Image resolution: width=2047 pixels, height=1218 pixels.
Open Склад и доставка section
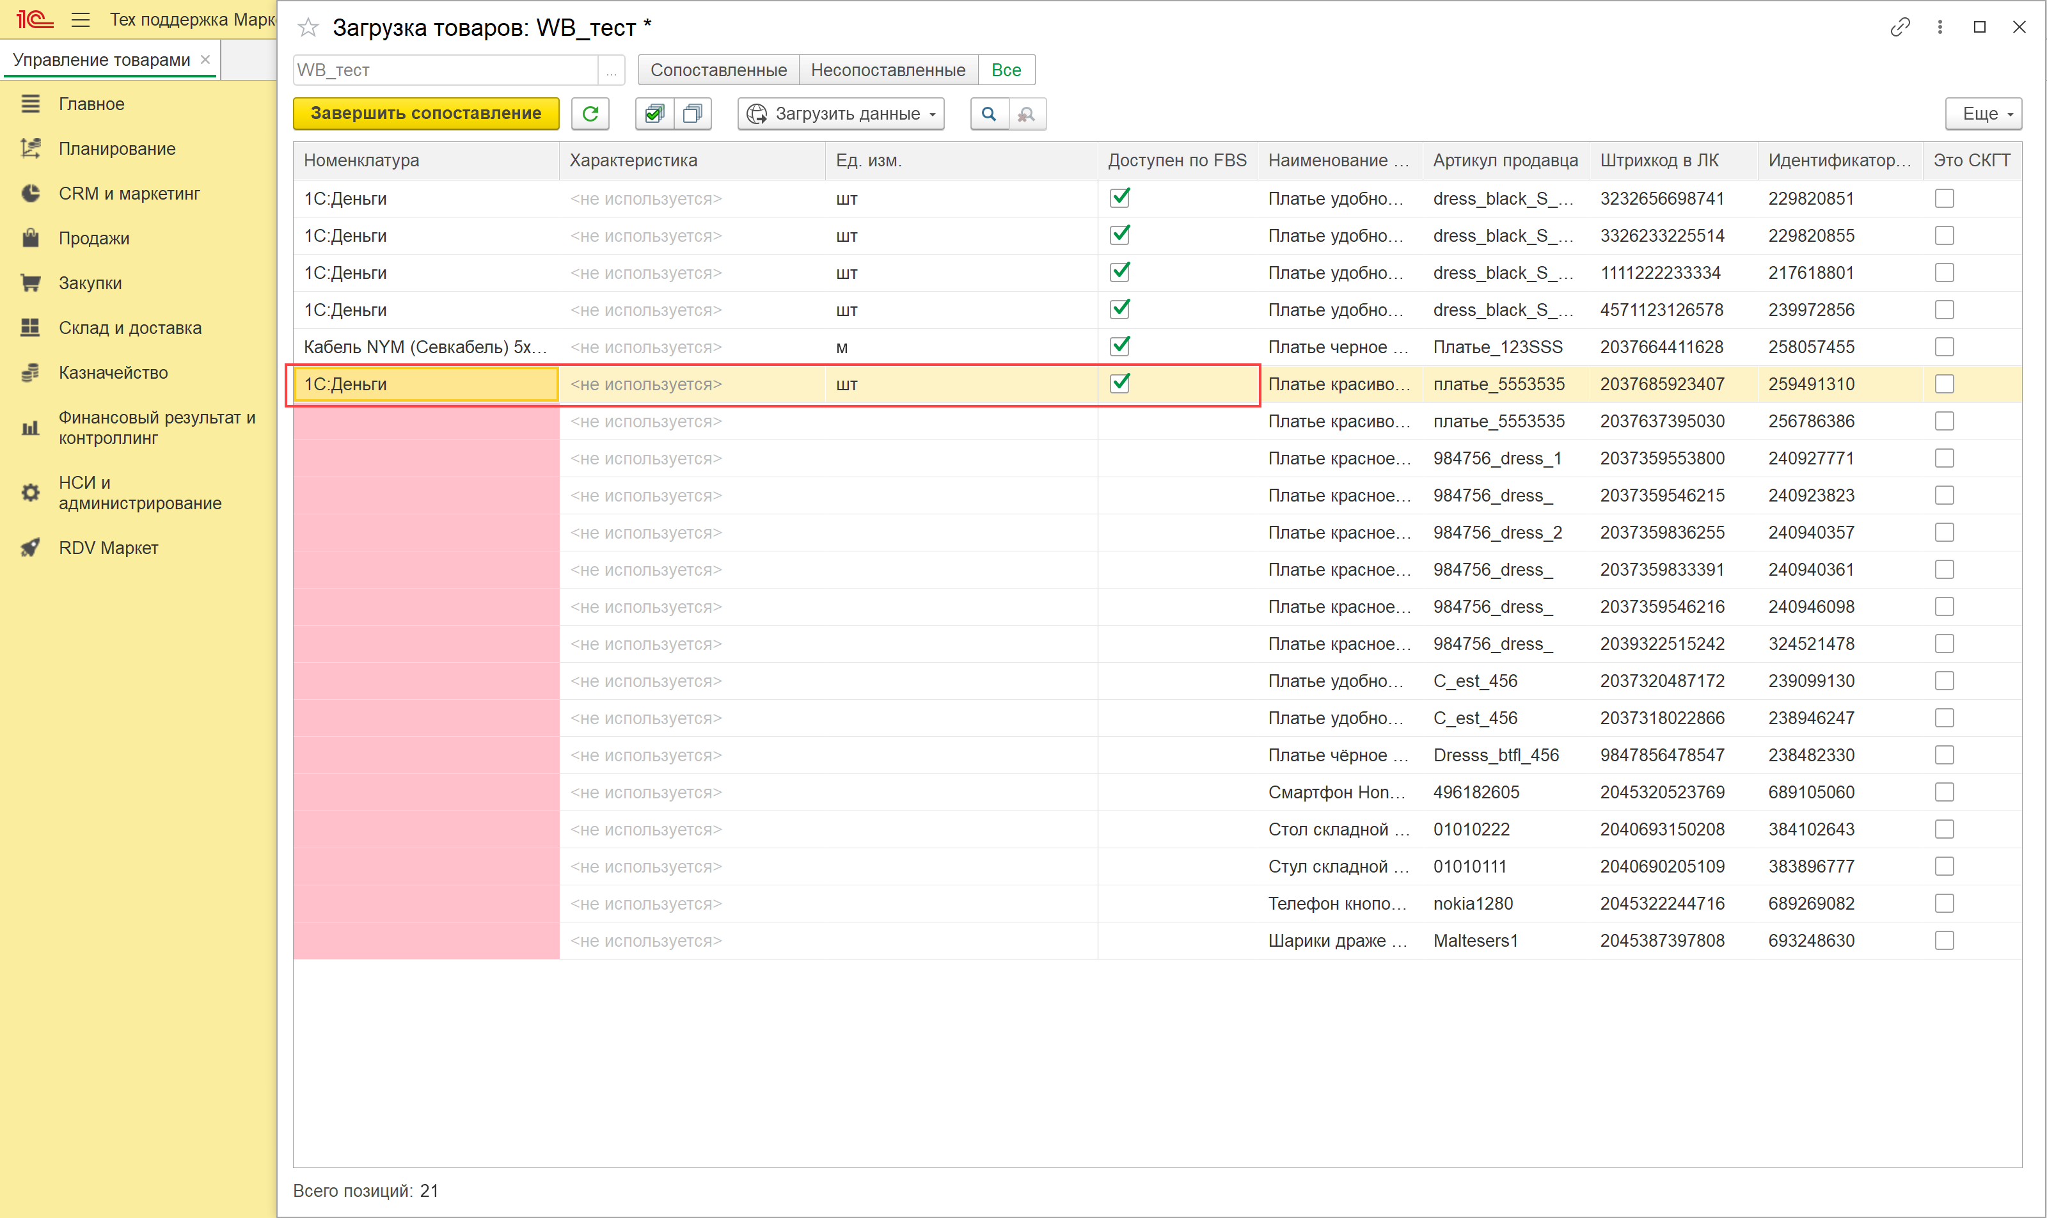130,328
